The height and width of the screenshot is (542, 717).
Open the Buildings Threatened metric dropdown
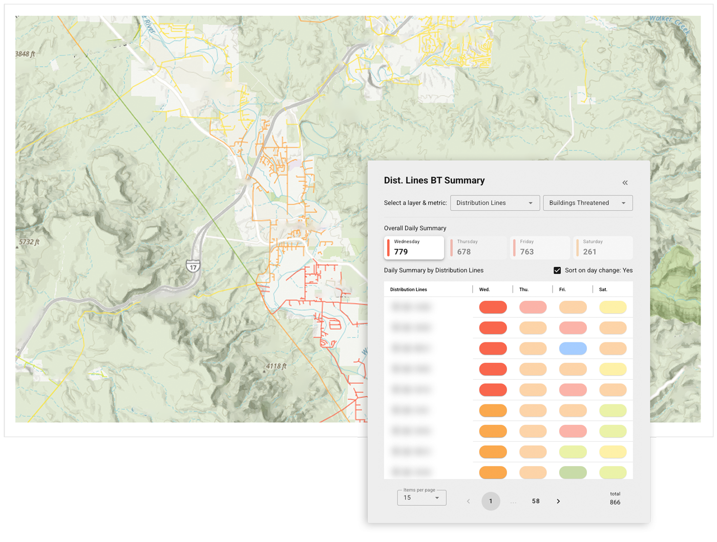point(587,203)
